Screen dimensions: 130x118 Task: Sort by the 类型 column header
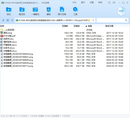point(90,26)
